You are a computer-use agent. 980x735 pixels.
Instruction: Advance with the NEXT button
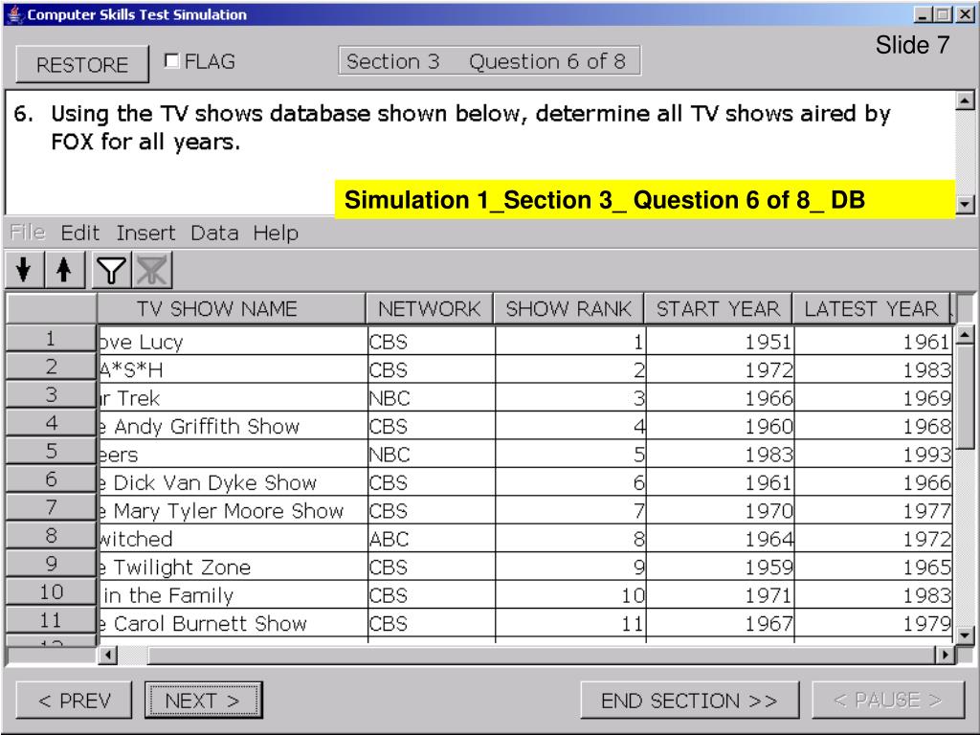coord(203,700)
